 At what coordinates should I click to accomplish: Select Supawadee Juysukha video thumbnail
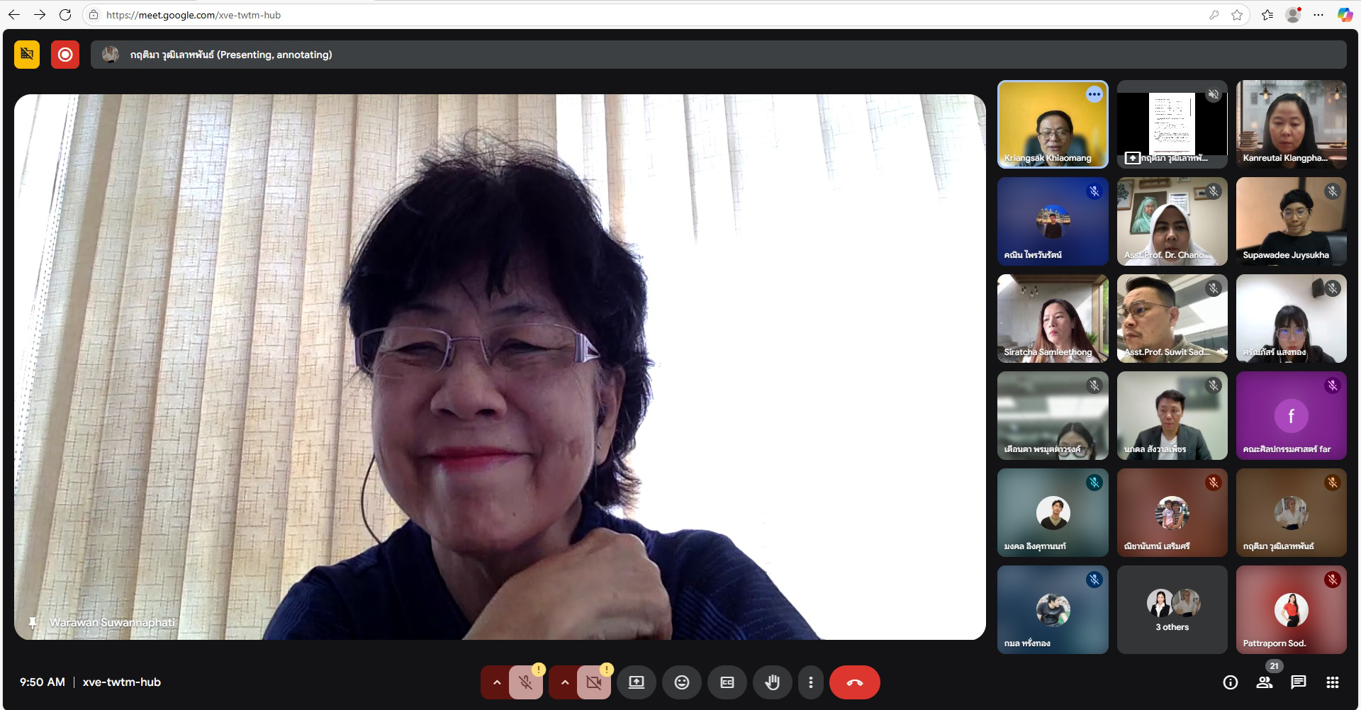coord(1291,221)
